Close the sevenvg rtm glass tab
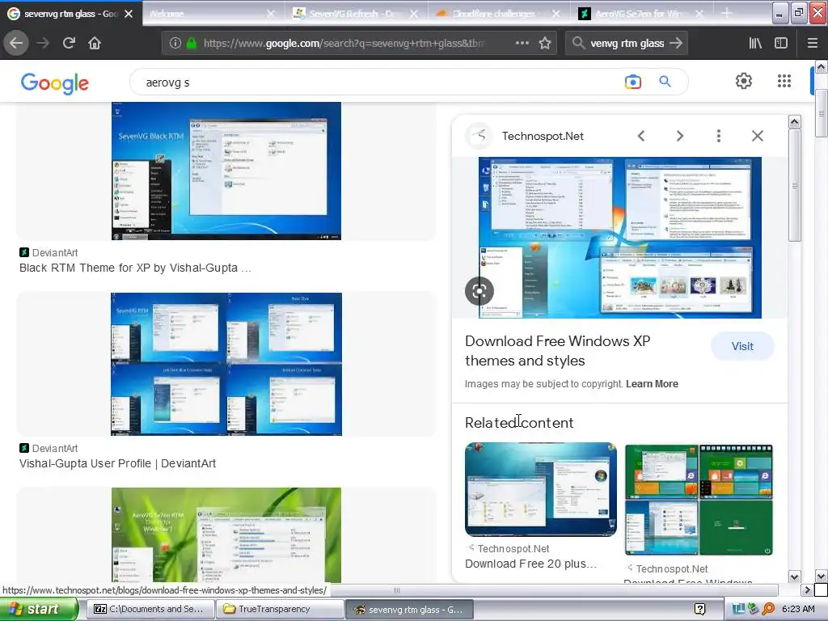This screenshot has height=621, width=828. tap(129, 14)
